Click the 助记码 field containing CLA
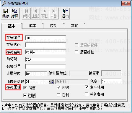Screen dimensions: 132x113 45,59
